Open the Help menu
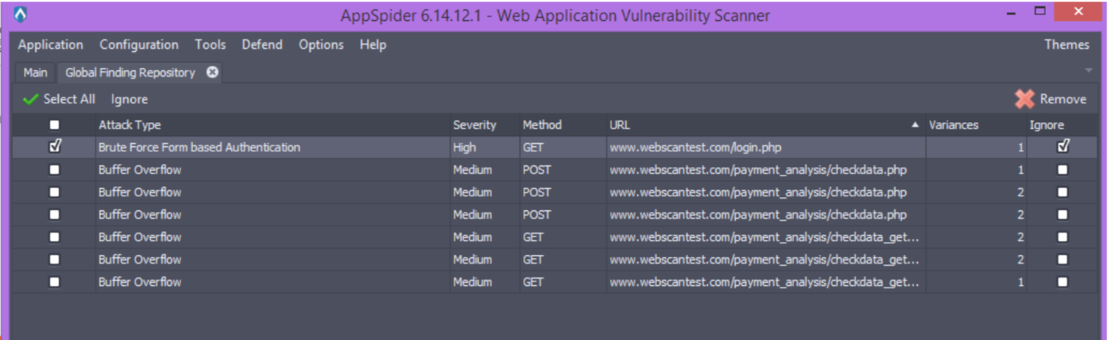The image size is (1108, 340). tap(373, 45)
